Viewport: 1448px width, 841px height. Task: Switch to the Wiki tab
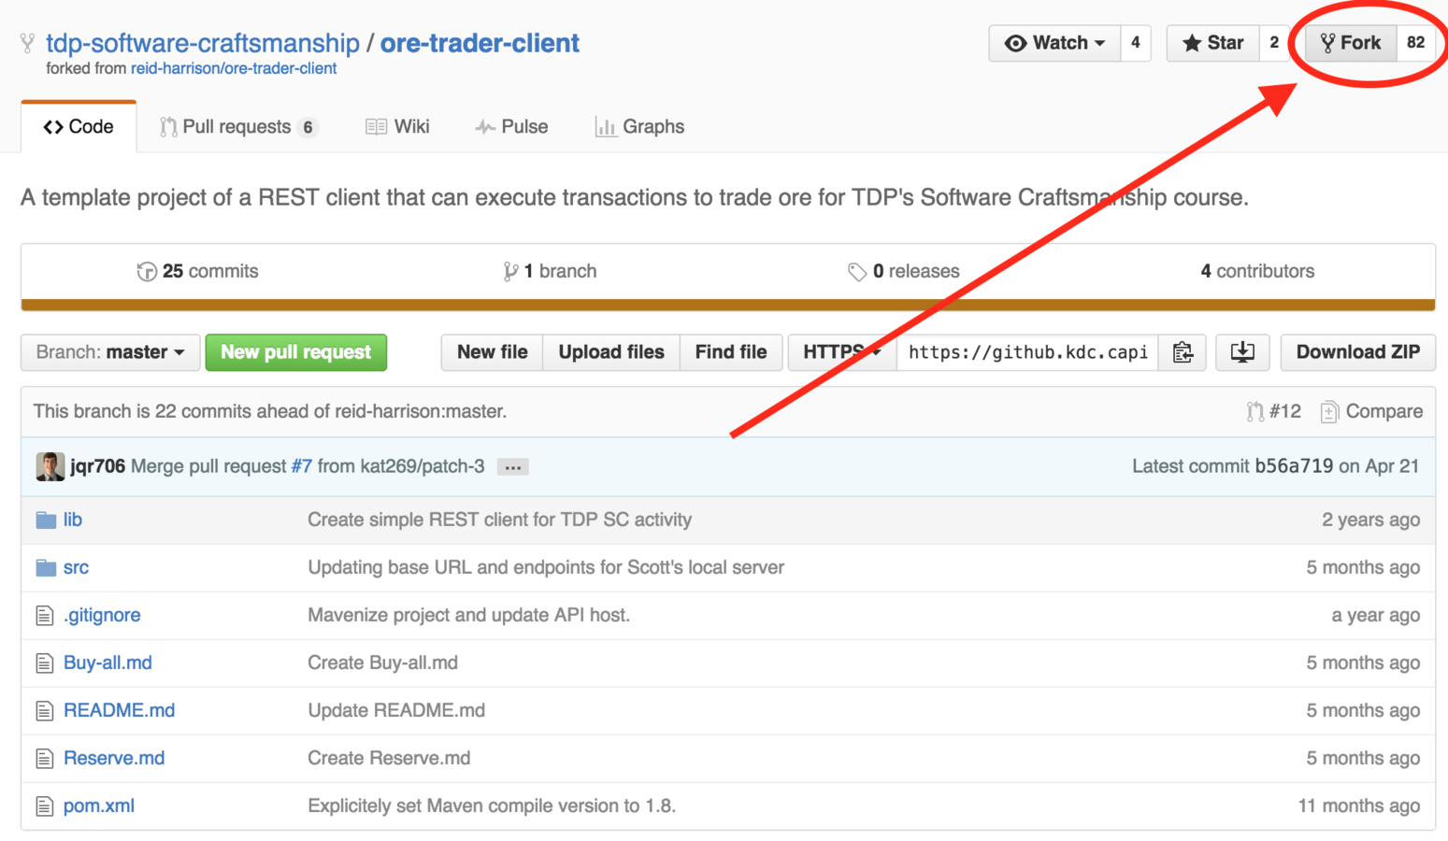point(397,127)
